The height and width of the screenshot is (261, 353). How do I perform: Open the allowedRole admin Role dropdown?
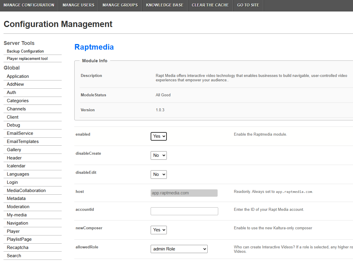tap(179, 249)
